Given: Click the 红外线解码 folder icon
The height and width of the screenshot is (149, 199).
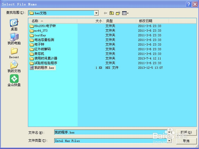Looking at the screenshot, I should (x=32, y=49).
